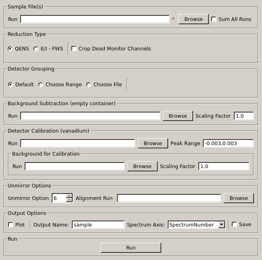The width and height of the screenshot is (262, 260).
Task: Toggle Crop Dead Monitor Channels checkbox
Action: [x=74, y=49]
